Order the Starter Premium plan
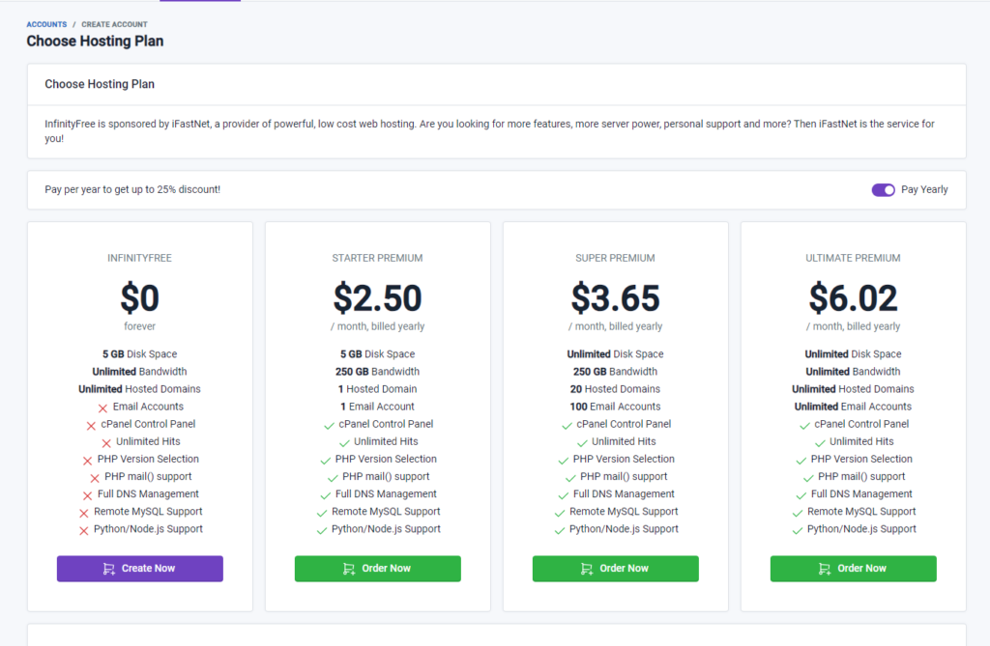The image size is (990, 646). (x=378, y=569)
